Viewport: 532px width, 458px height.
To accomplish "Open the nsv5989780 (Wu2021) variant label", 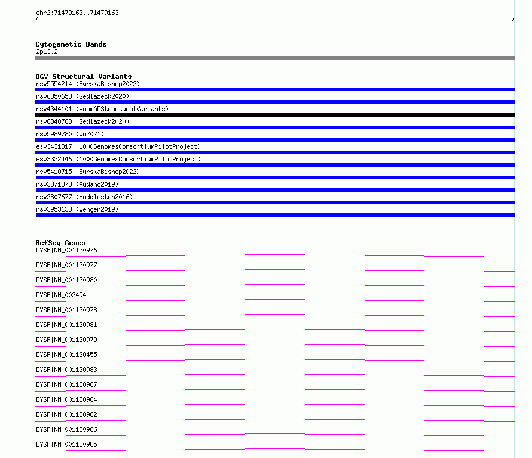I will pyautogui.click(x=70, y=134).
